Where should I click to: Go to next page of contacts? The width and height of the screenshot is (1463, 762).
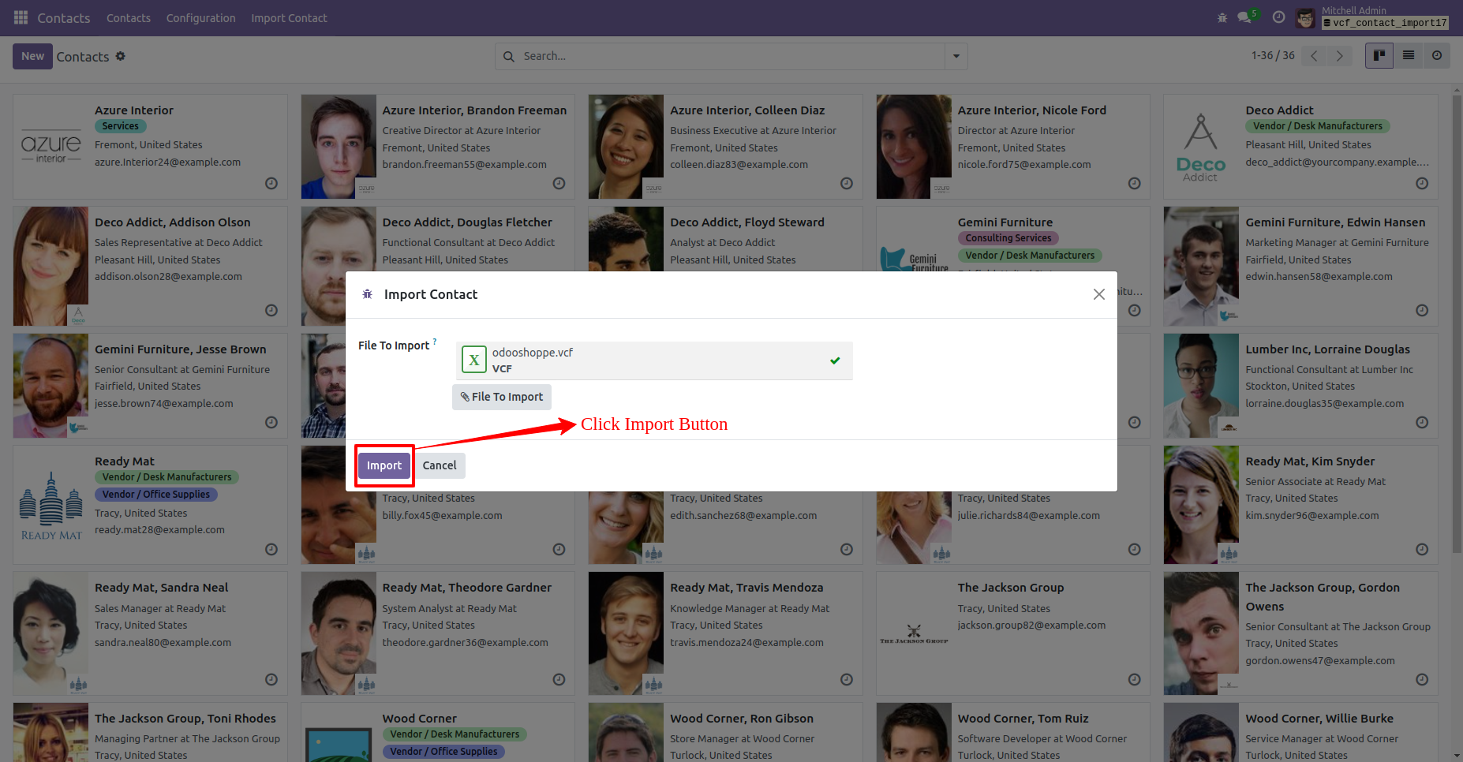coord(1339,55)
